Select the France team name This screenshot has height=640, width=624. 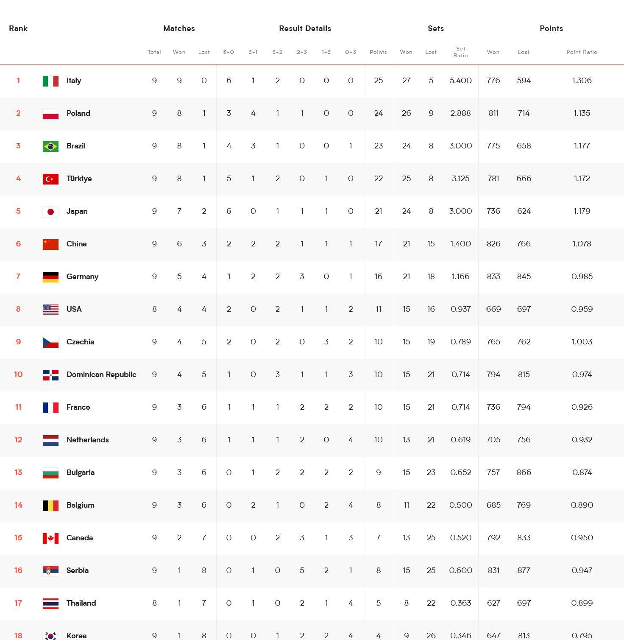(78, 407)
